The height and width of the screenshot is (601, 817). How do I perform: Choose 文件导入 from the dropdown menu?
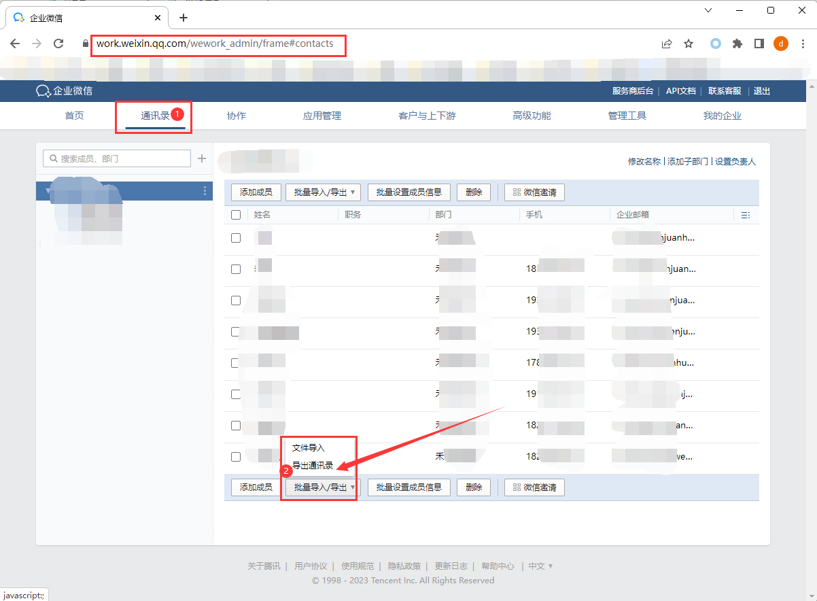309,448
